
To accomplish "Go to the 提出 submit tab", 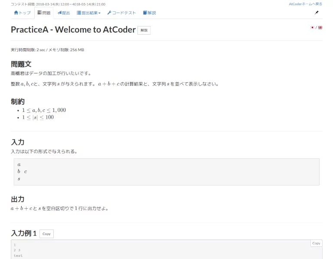I will (64, 13).
